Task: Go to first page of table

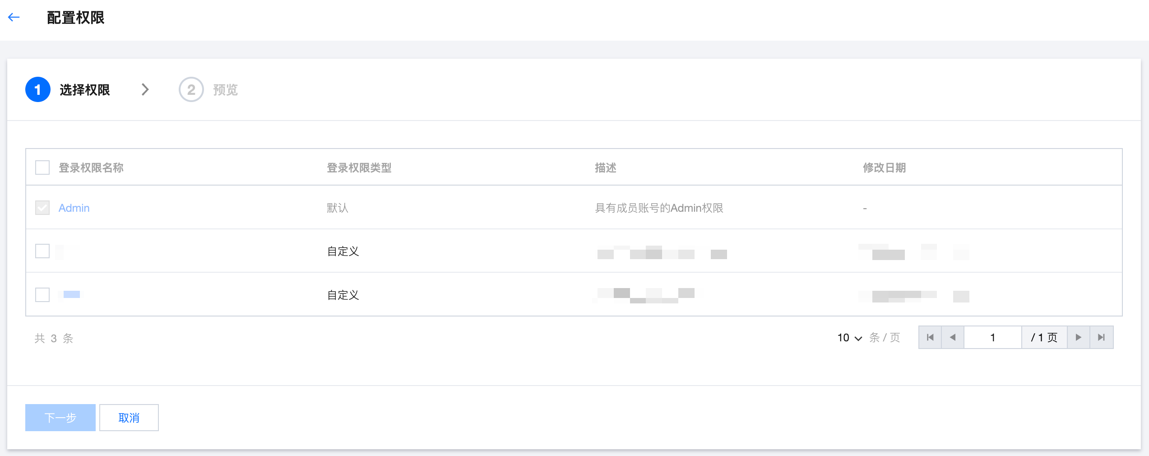Action: coord(930,337)
